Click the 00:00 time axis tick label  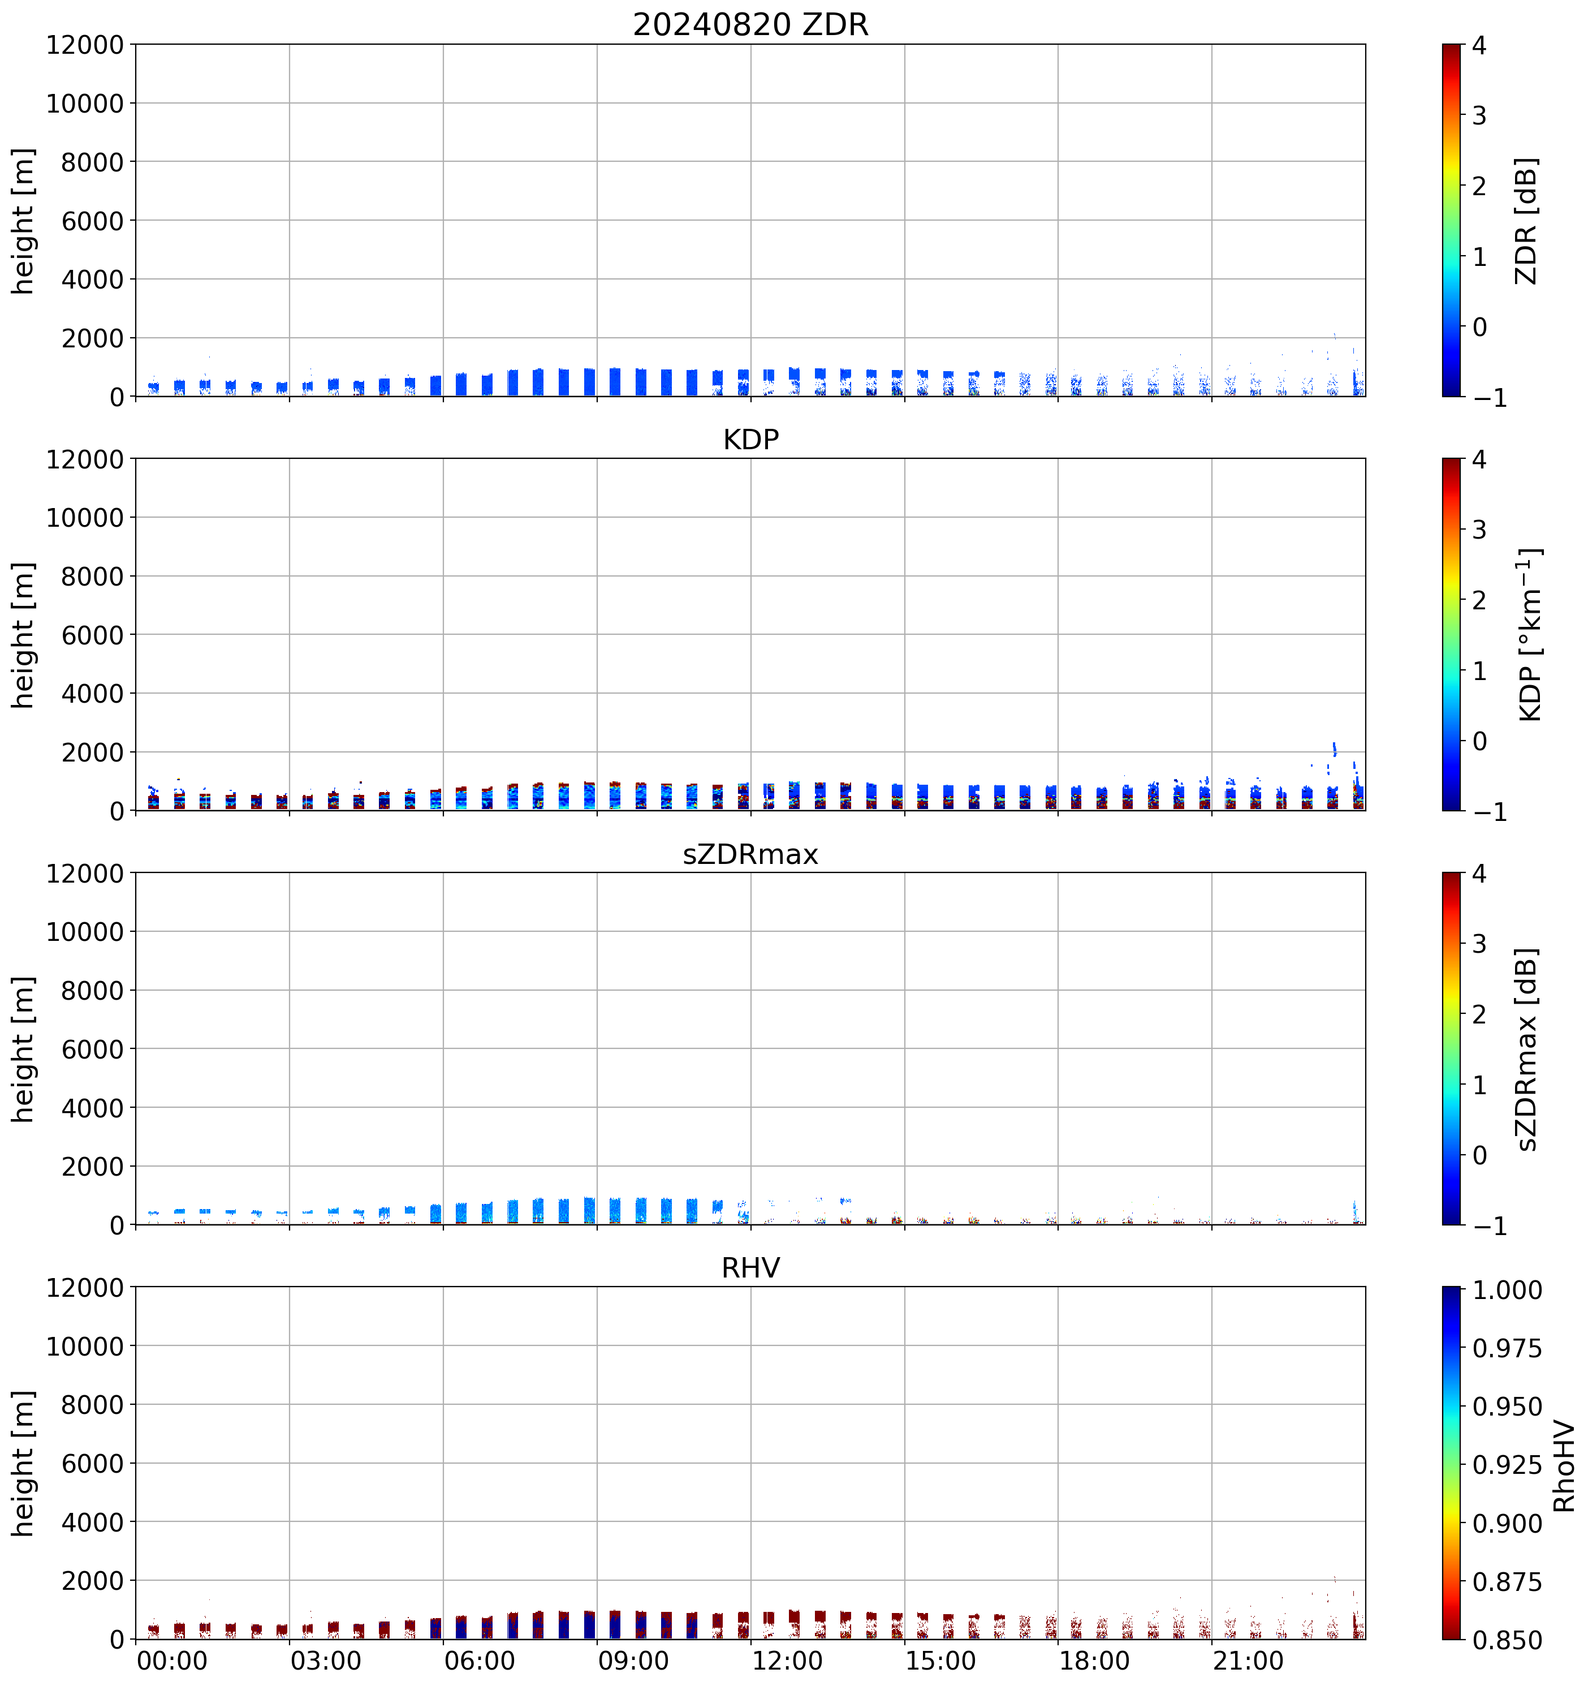(171, 1661)
